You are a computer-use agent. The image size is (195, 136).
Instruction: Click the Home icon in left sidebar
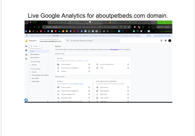(26, 47)
